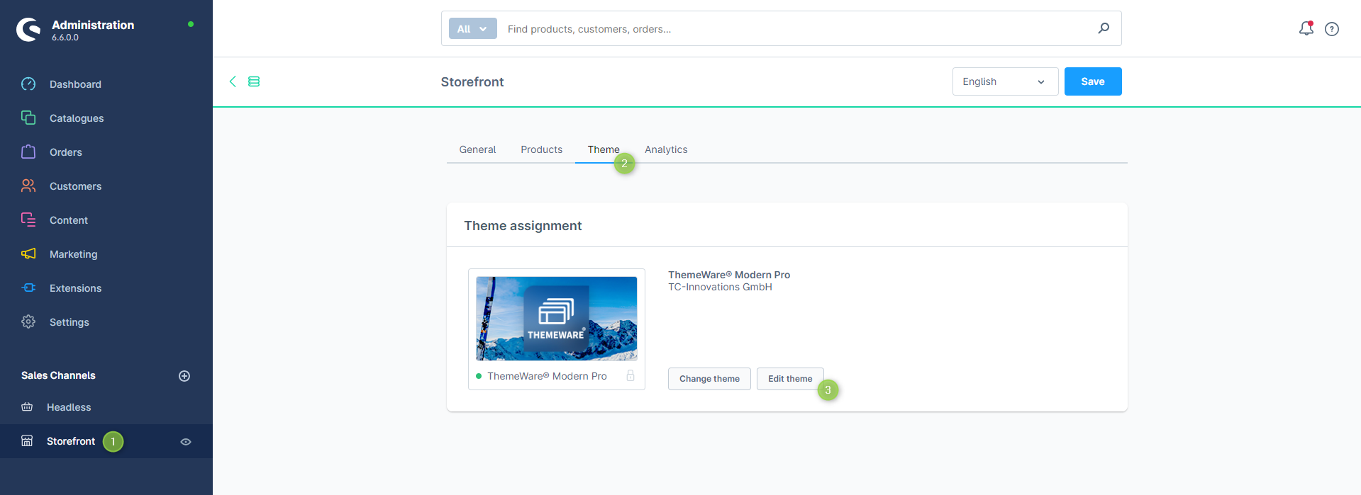
Task: Click the Catalogues menu label
Action: pyautogui.click(x=77, y=118)
